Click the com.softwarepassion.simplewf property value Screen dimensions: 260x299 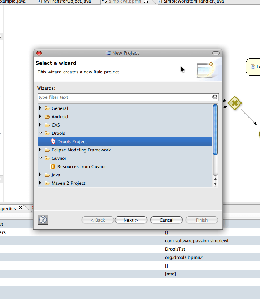[x=197, y=241]
